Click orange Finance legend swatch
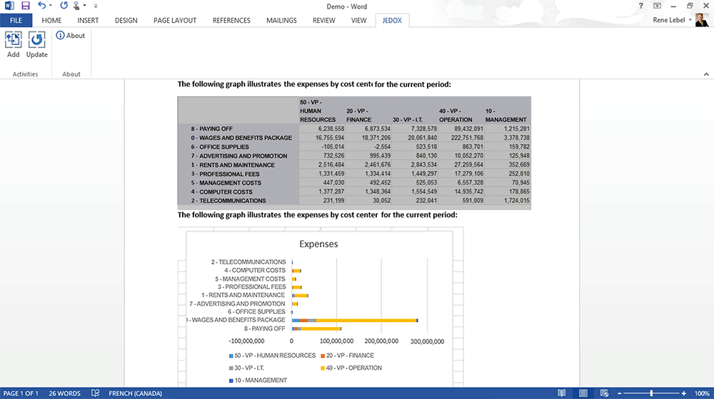Viewport: 714px width, 399px height. [323, 356]
